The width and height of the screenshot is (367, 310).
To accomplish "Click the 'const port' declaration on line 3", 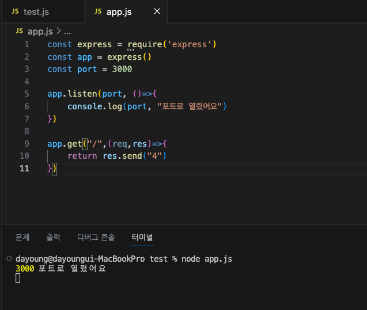I will coord(72,69).
